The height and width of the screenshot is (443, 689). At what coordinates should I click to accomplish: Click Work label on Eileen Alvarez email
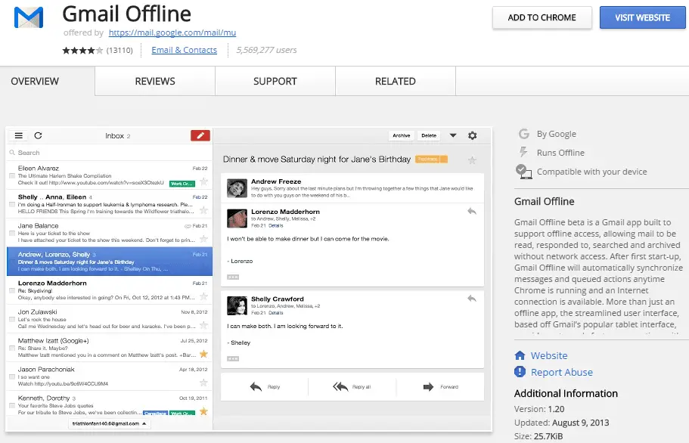pyautogui.click(x=182, y=184)
